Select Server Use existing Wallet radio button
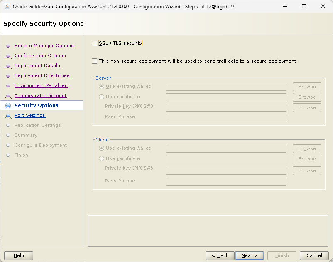The width and height of the screenshot is (333, 262). (x=101, y=87)
